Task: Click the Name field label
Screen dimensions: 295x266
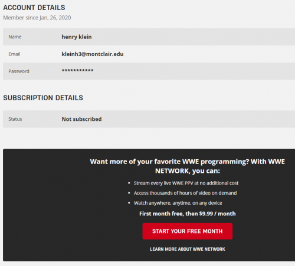Action: pos(15,37)
